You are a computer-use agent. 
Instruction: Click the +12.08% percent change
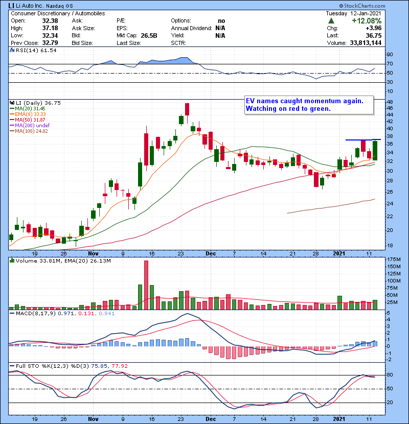pos(367,21)
